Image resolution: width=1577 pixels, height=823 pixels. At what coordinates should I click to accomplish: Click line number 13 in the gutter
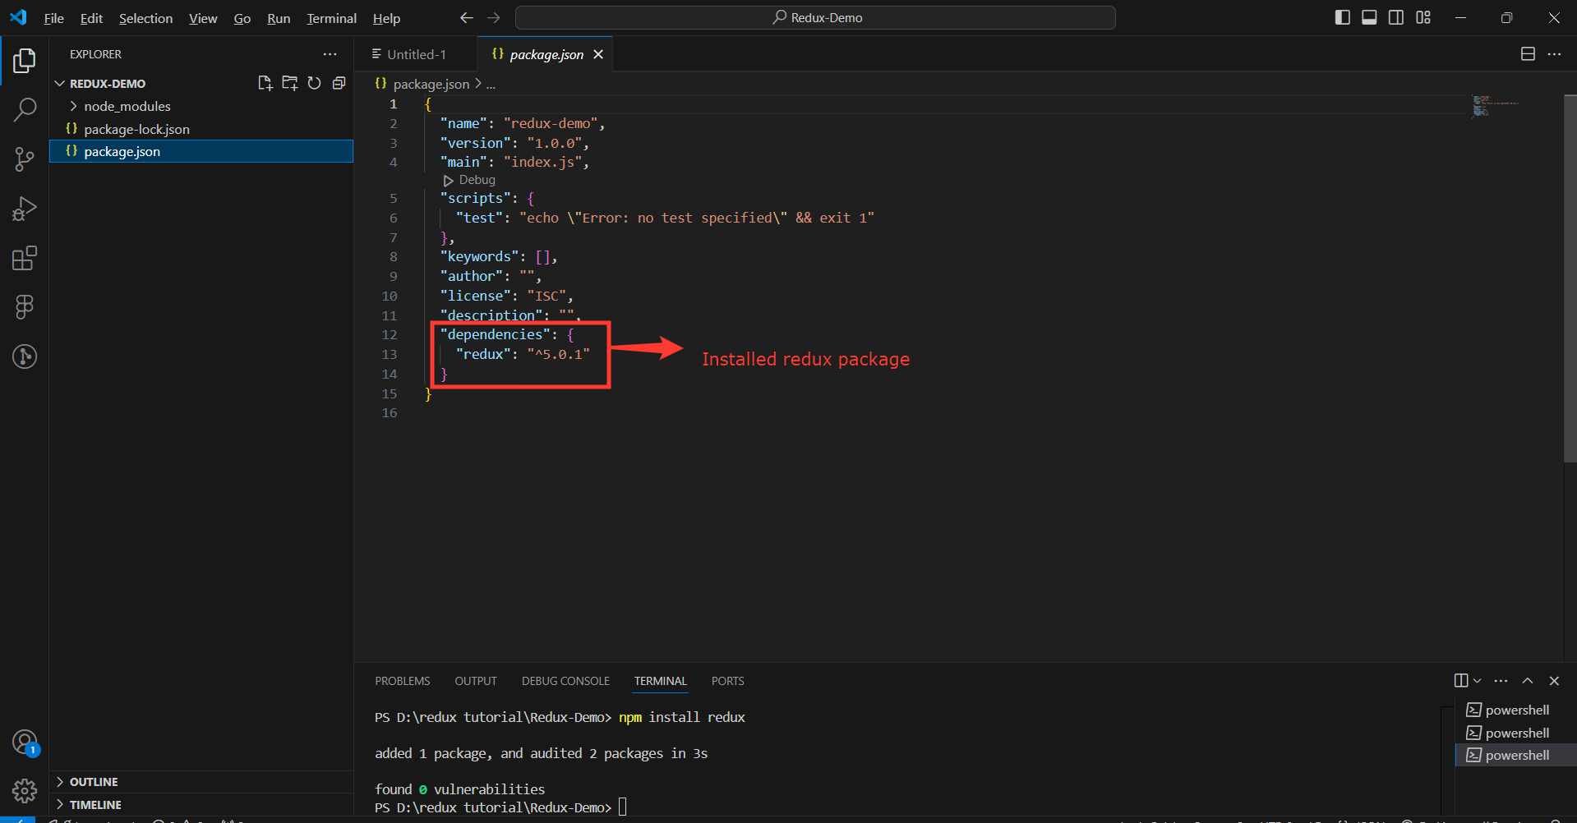pos(390,354)
